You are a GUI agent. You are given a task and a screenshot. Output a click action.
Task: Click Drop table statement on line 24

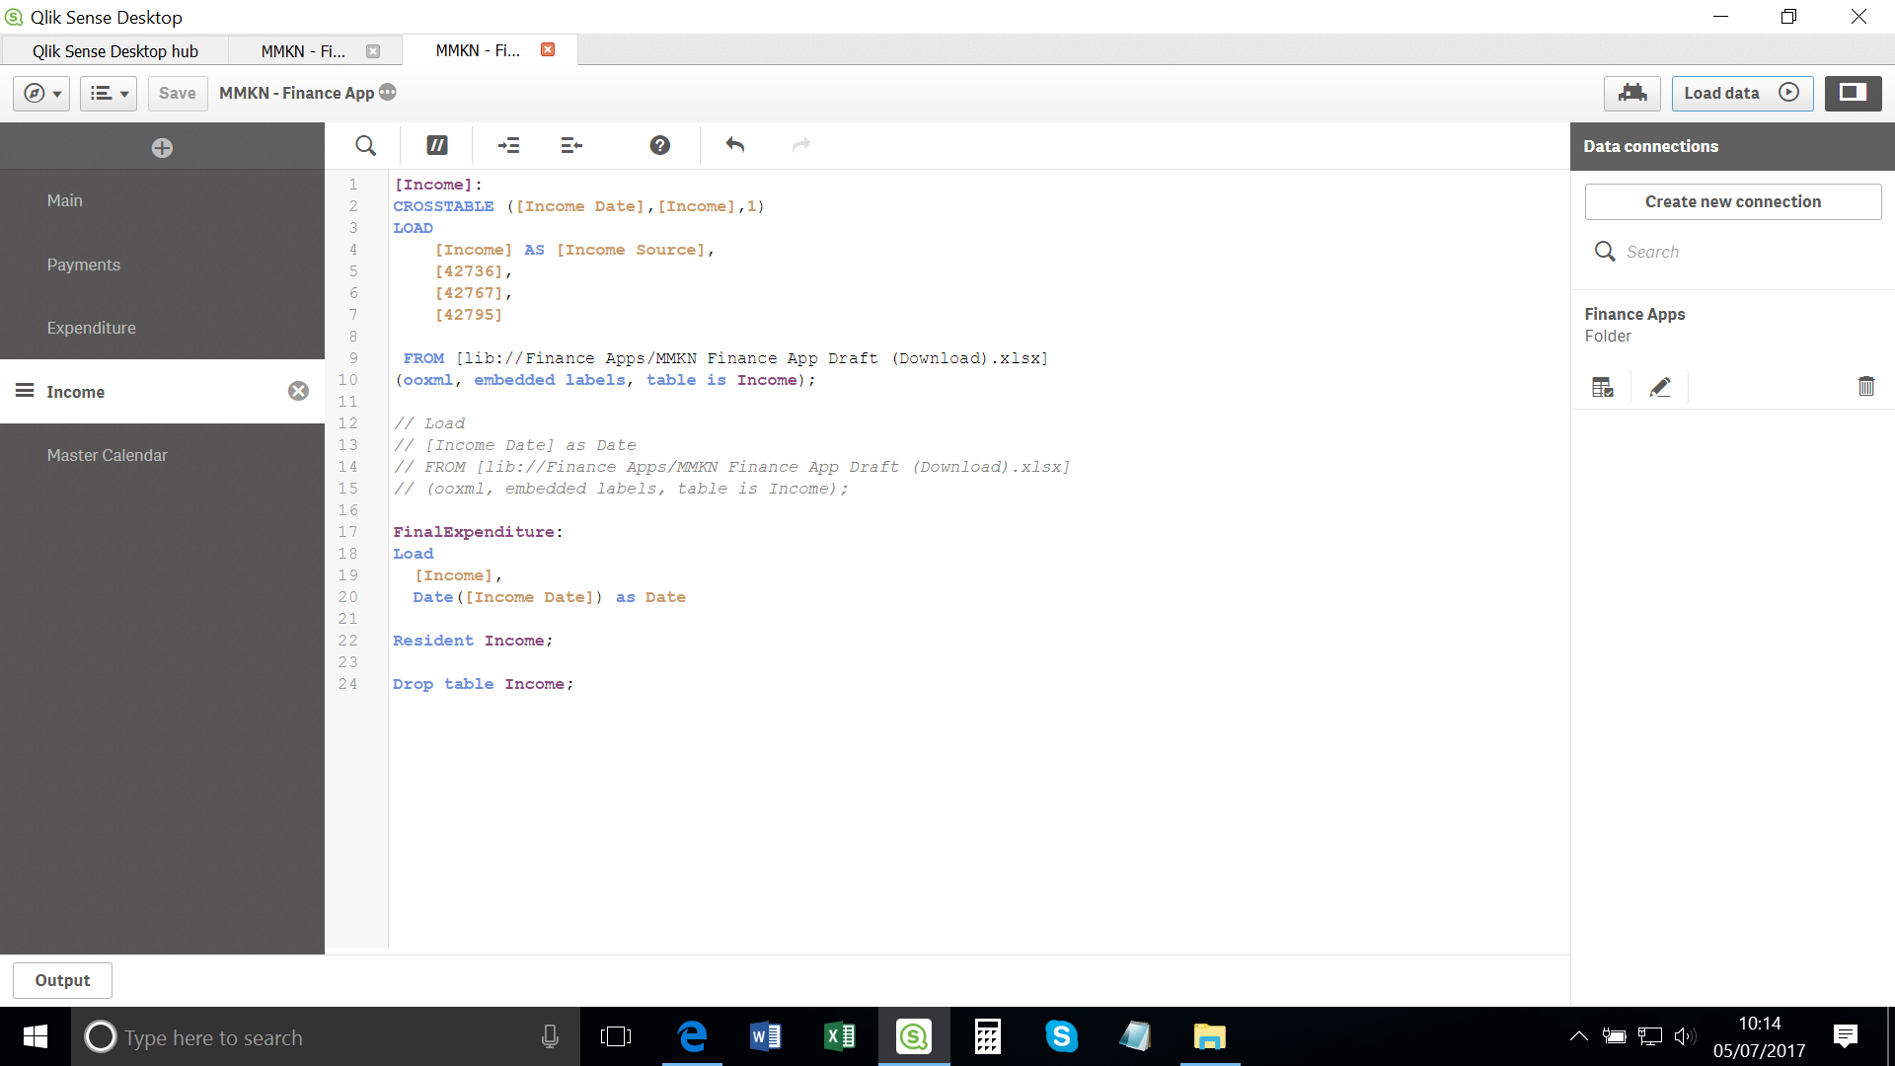[483, 684]
